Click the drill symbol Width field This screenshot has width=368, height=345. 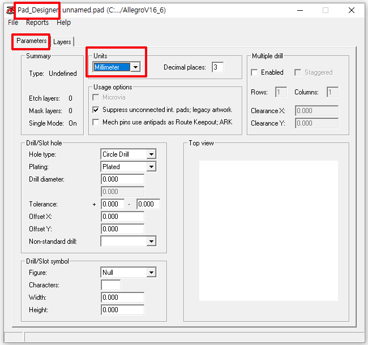(122, 297)
